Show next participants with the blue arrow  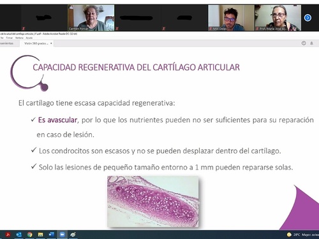point(308,18)
